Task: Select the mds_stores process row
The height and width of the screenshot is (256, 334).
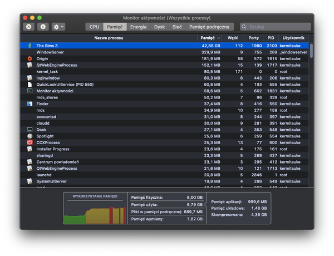Action: click(164, 97)
